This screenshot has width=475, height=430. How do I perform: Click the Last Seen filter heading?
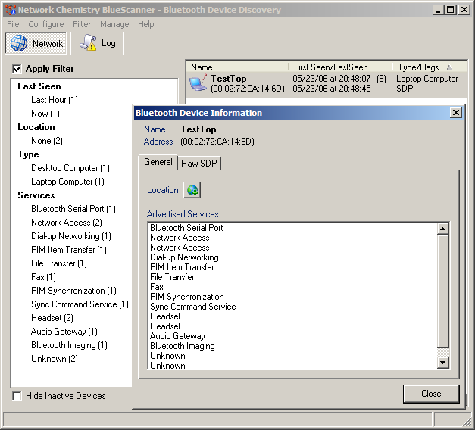tap(39, 86)
